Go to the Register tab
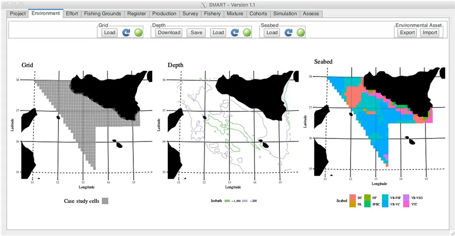Screen dimensions: 455x236 pyautogui.click(x=136, y=14)
